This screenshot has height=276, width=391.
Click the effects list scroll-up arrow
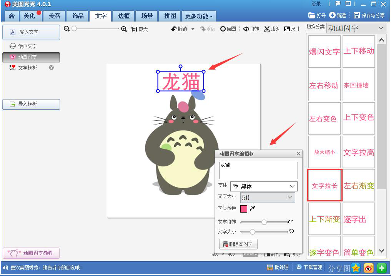coord(381,40)
